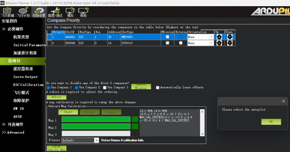Open 机架类型 frame type page

click(x=21, y=37)
